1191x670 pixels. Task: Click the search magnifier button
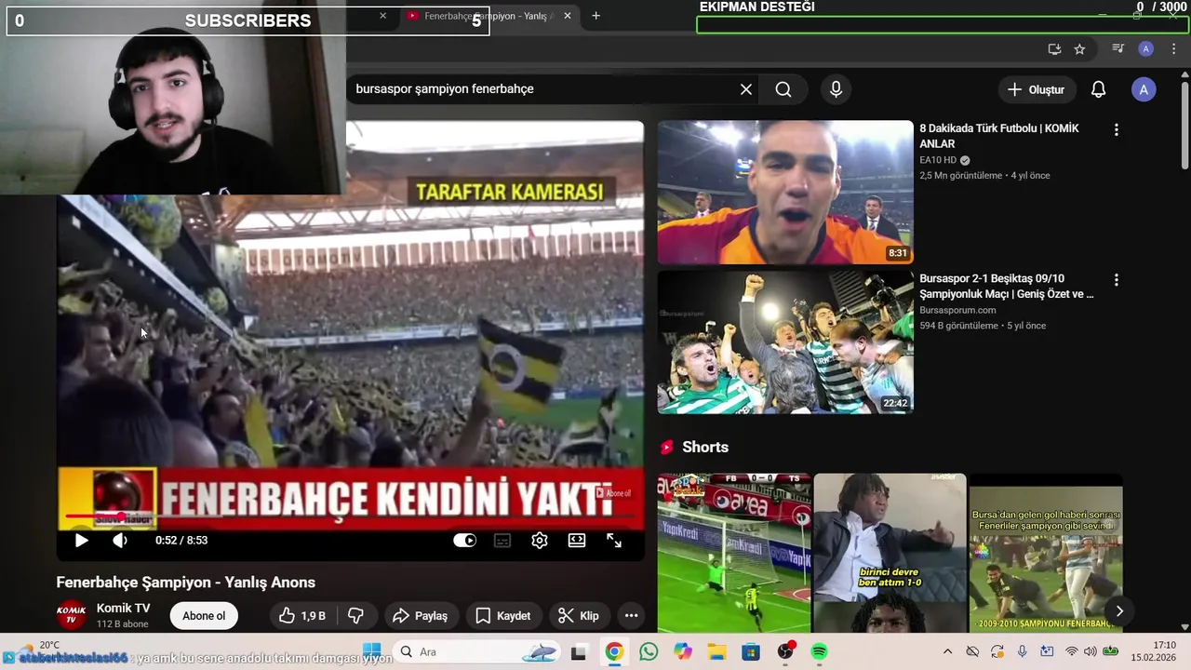click(783, 89)
